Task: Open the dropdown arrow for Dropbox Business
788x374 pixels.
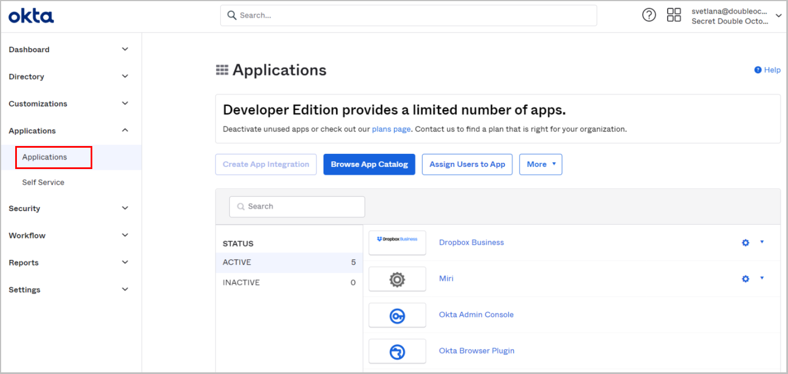Action: (x=762, y=242)
